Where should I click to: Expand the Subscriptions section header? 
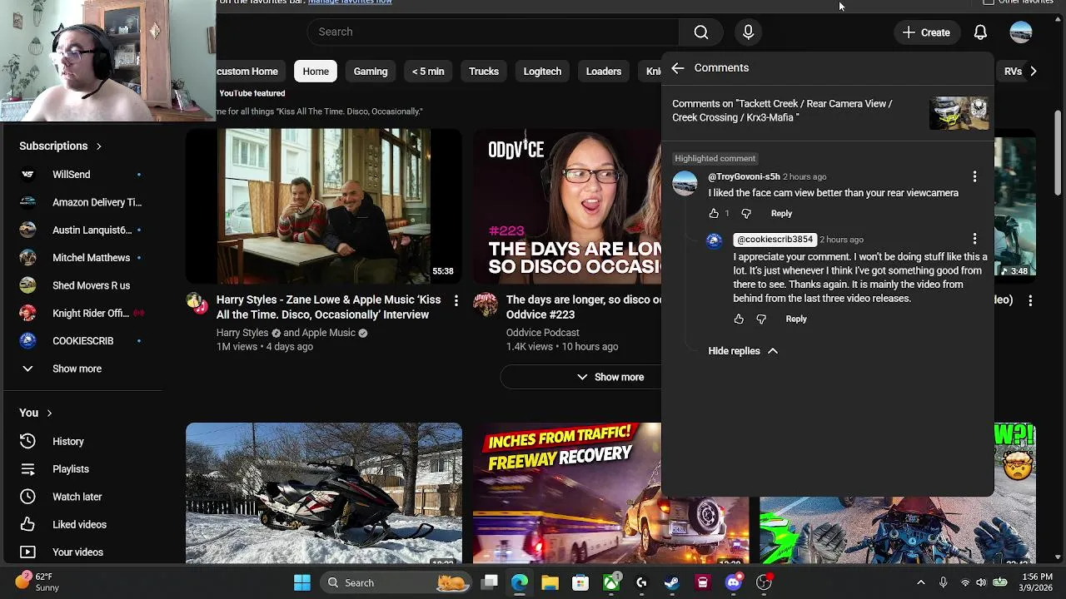pos(61,146)
